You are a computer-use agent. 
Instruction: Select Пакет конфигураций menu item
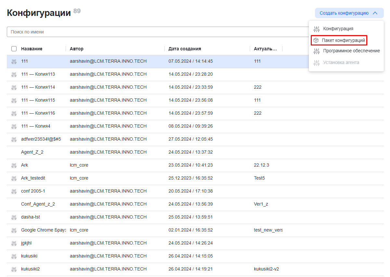pyautogui.click(x=343, y=41)
